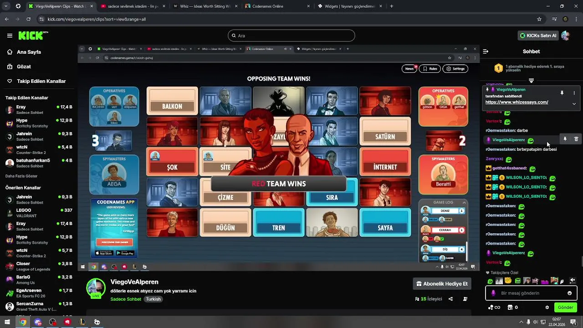Share the stream with the share icon
Screen dimensions: 583x328
tap(450, 299)
